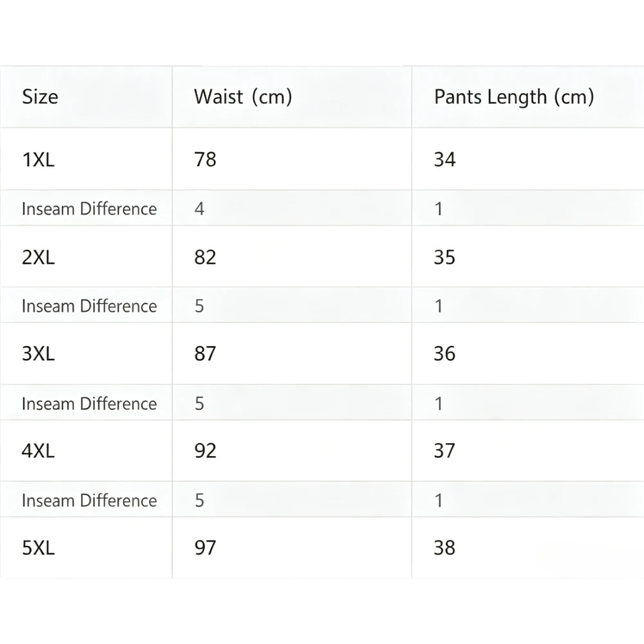Click the waist value 82
644x644 pixels.
click(205, 257)
